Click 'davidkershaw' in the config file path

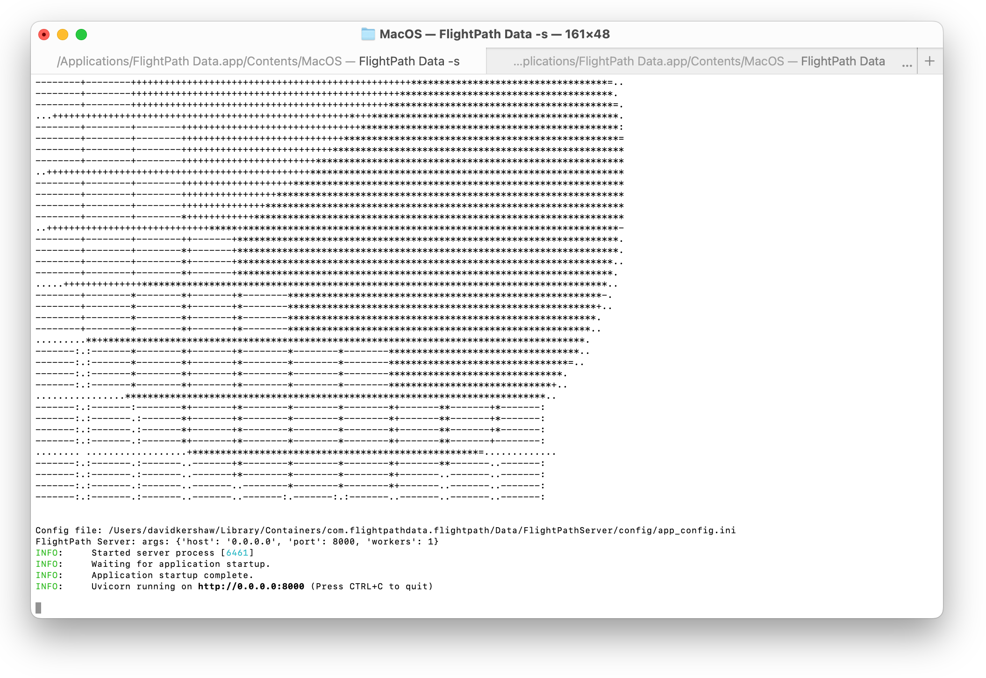[x=181, y=530]
